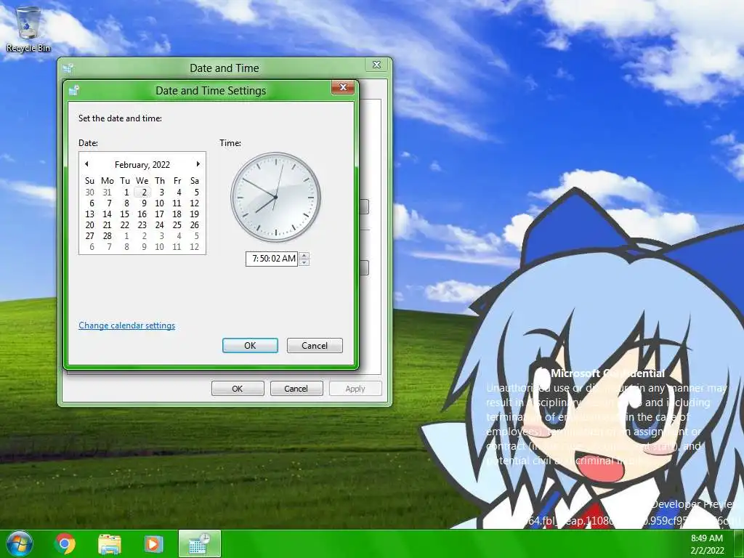
Task: Decrease the time with down spinner arrow
Action: click(304, 262)
